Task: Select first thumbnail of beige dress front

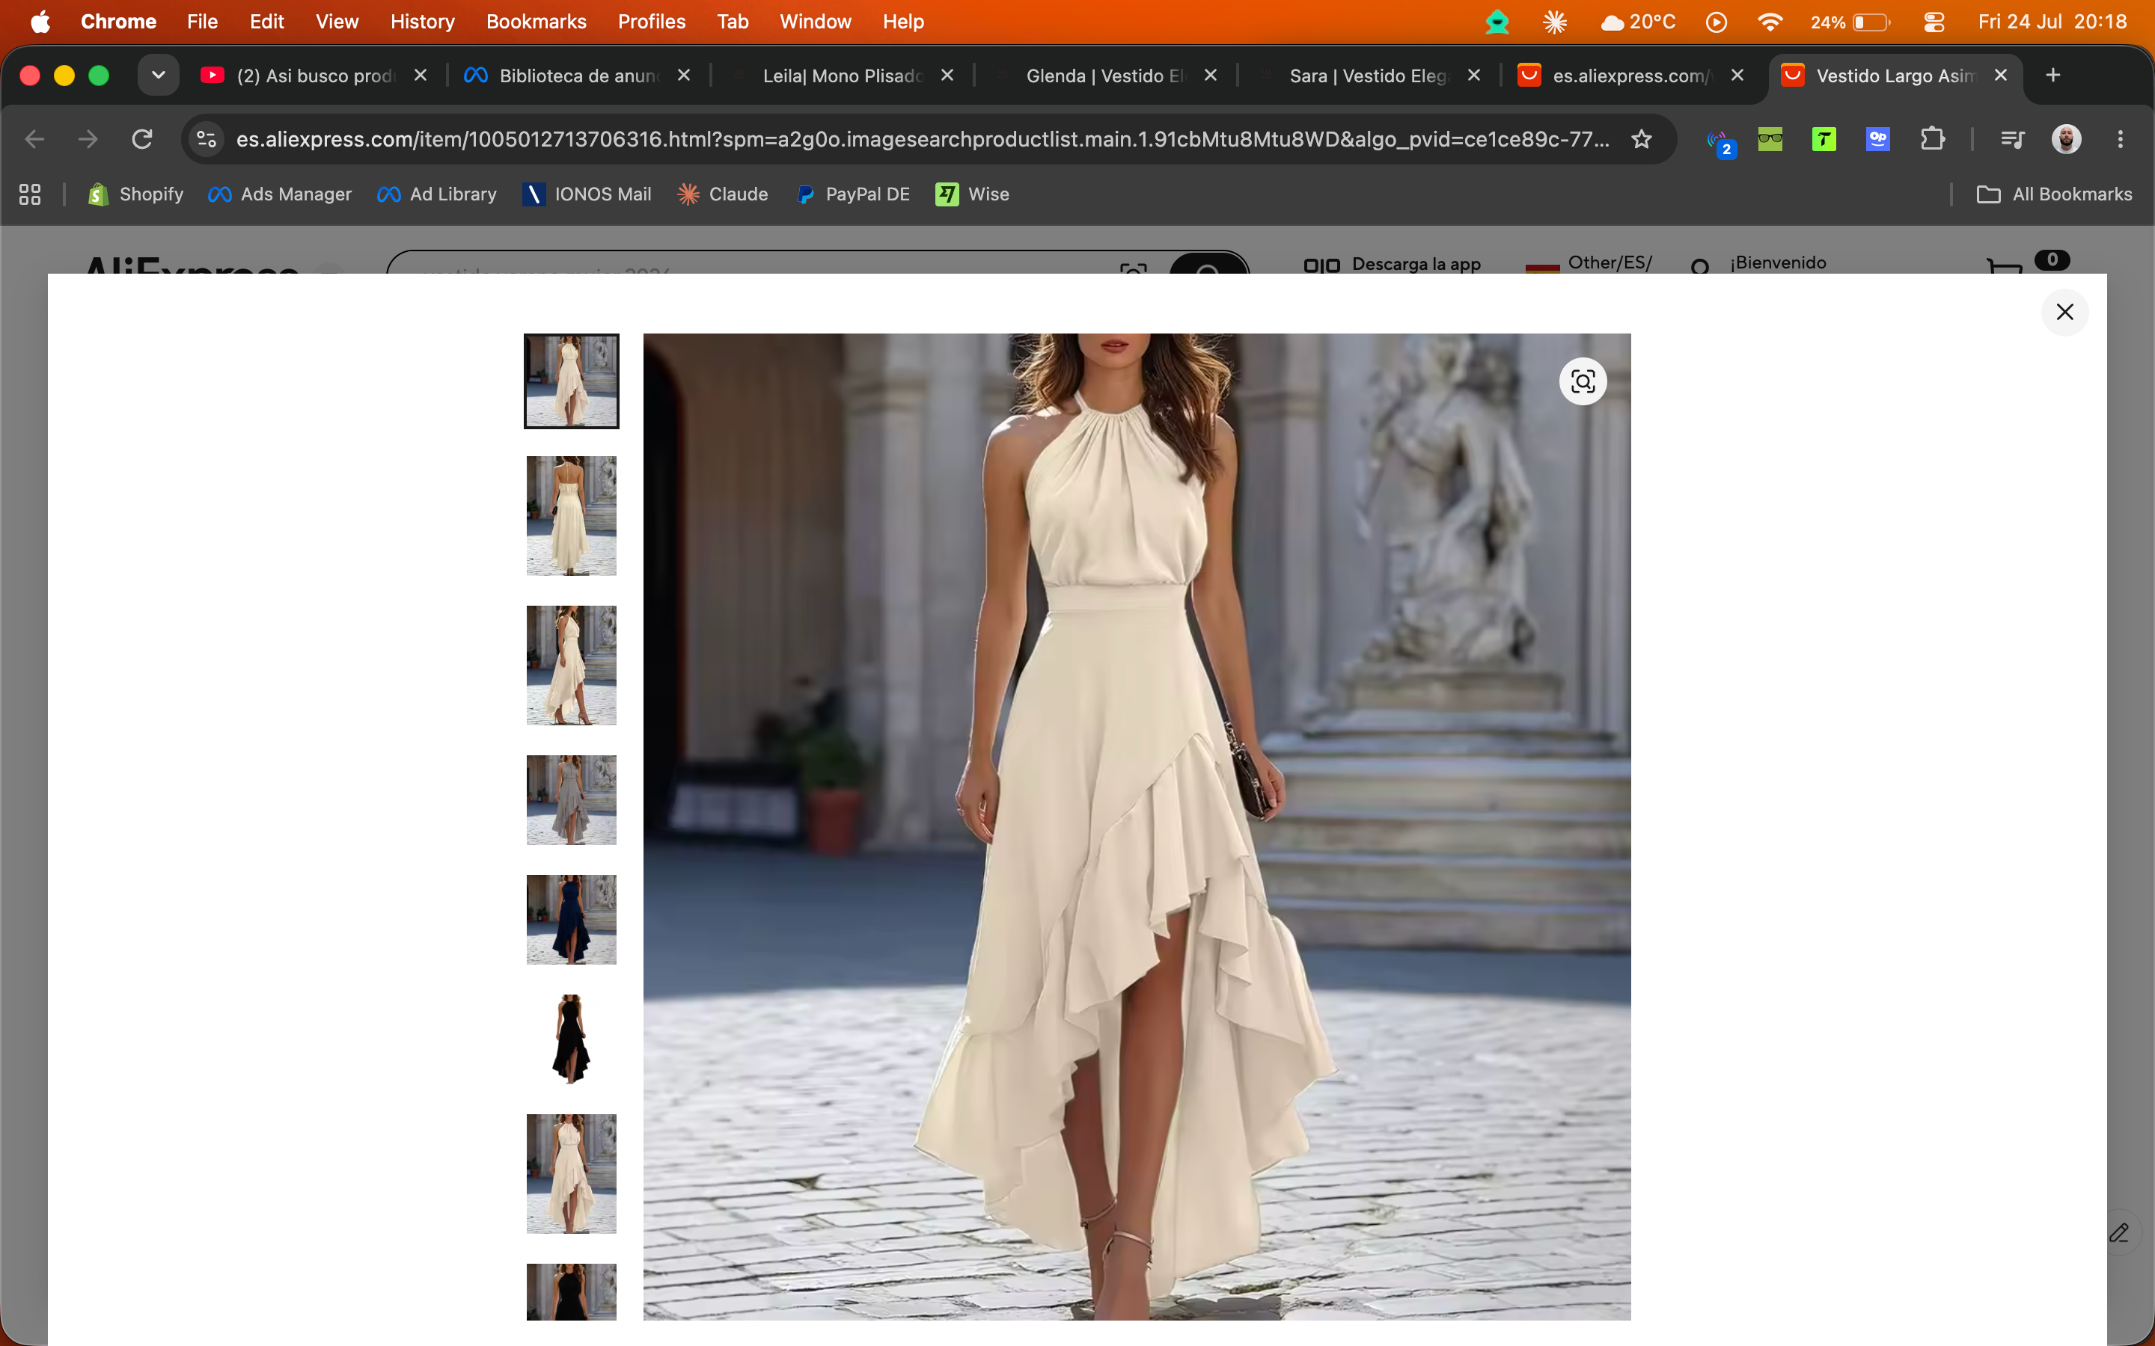Action: click(571, 381)
